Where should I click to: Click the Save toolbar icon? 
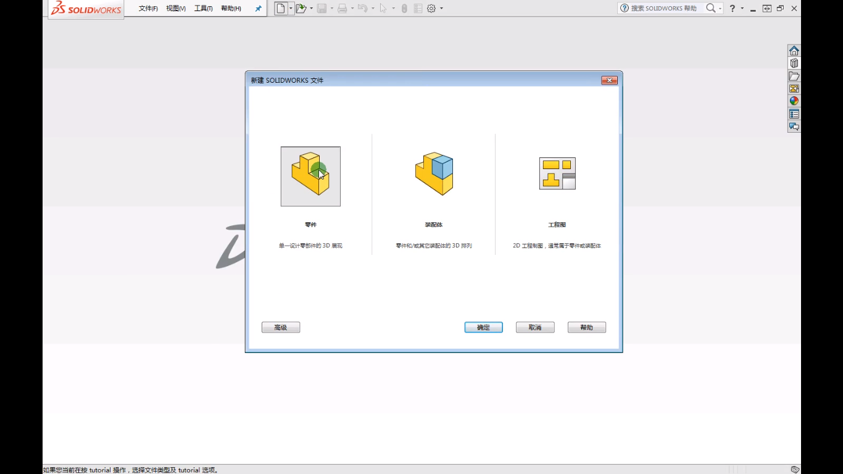click(322, 9)
